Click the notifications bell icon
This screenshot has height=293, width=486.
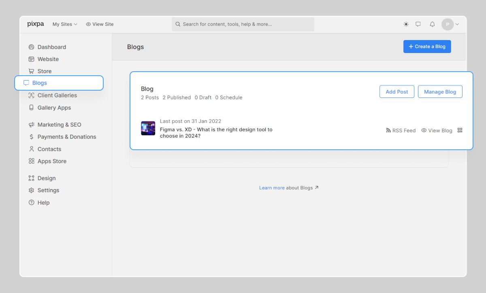point(432,24)
